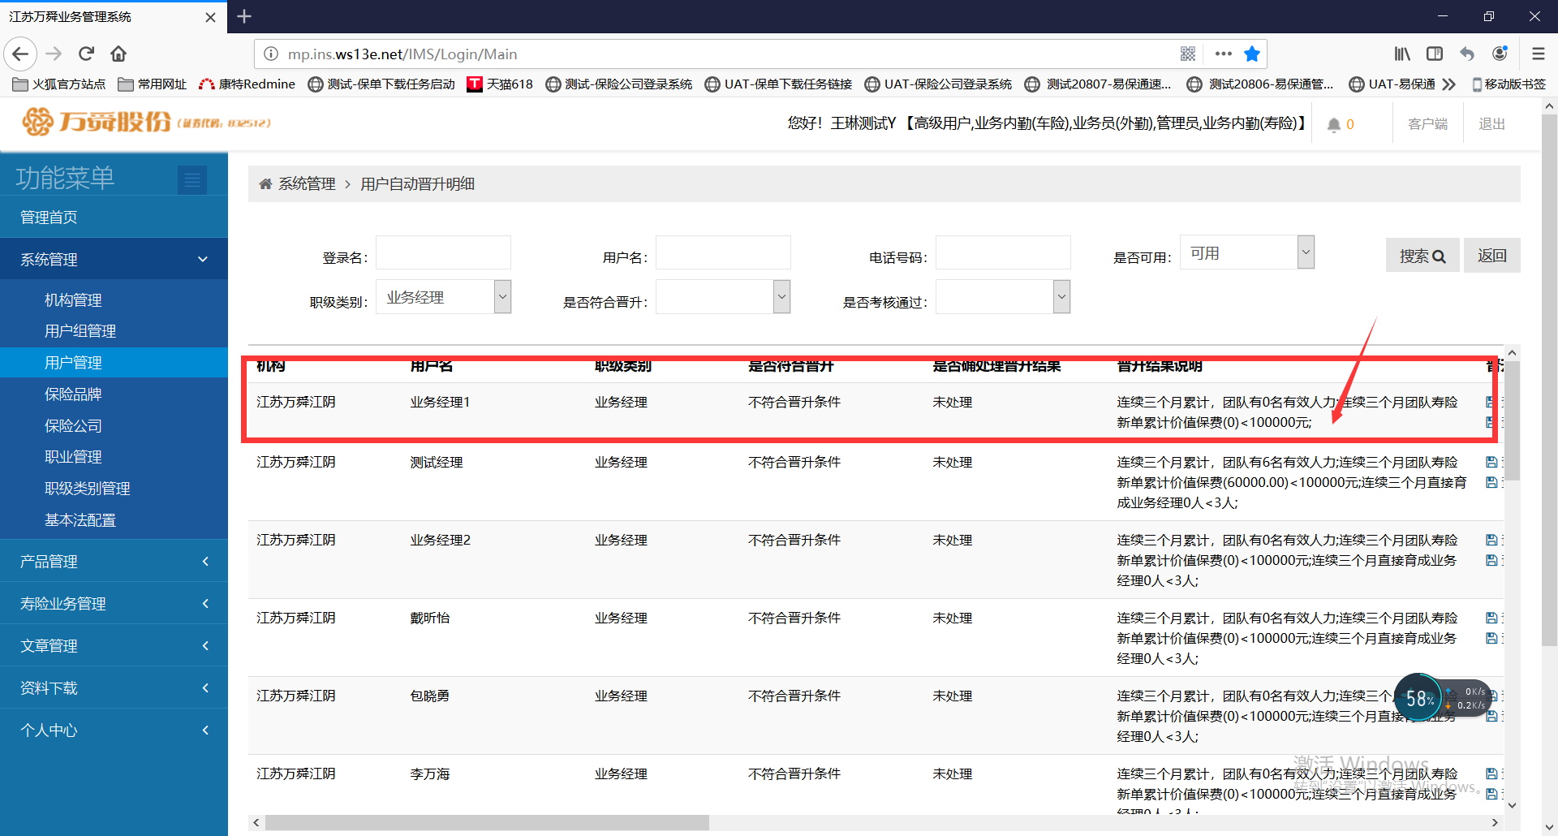Click the browser bookmark star icon
Viewport: 1558px width, 836px height.
pos(1252,54)
